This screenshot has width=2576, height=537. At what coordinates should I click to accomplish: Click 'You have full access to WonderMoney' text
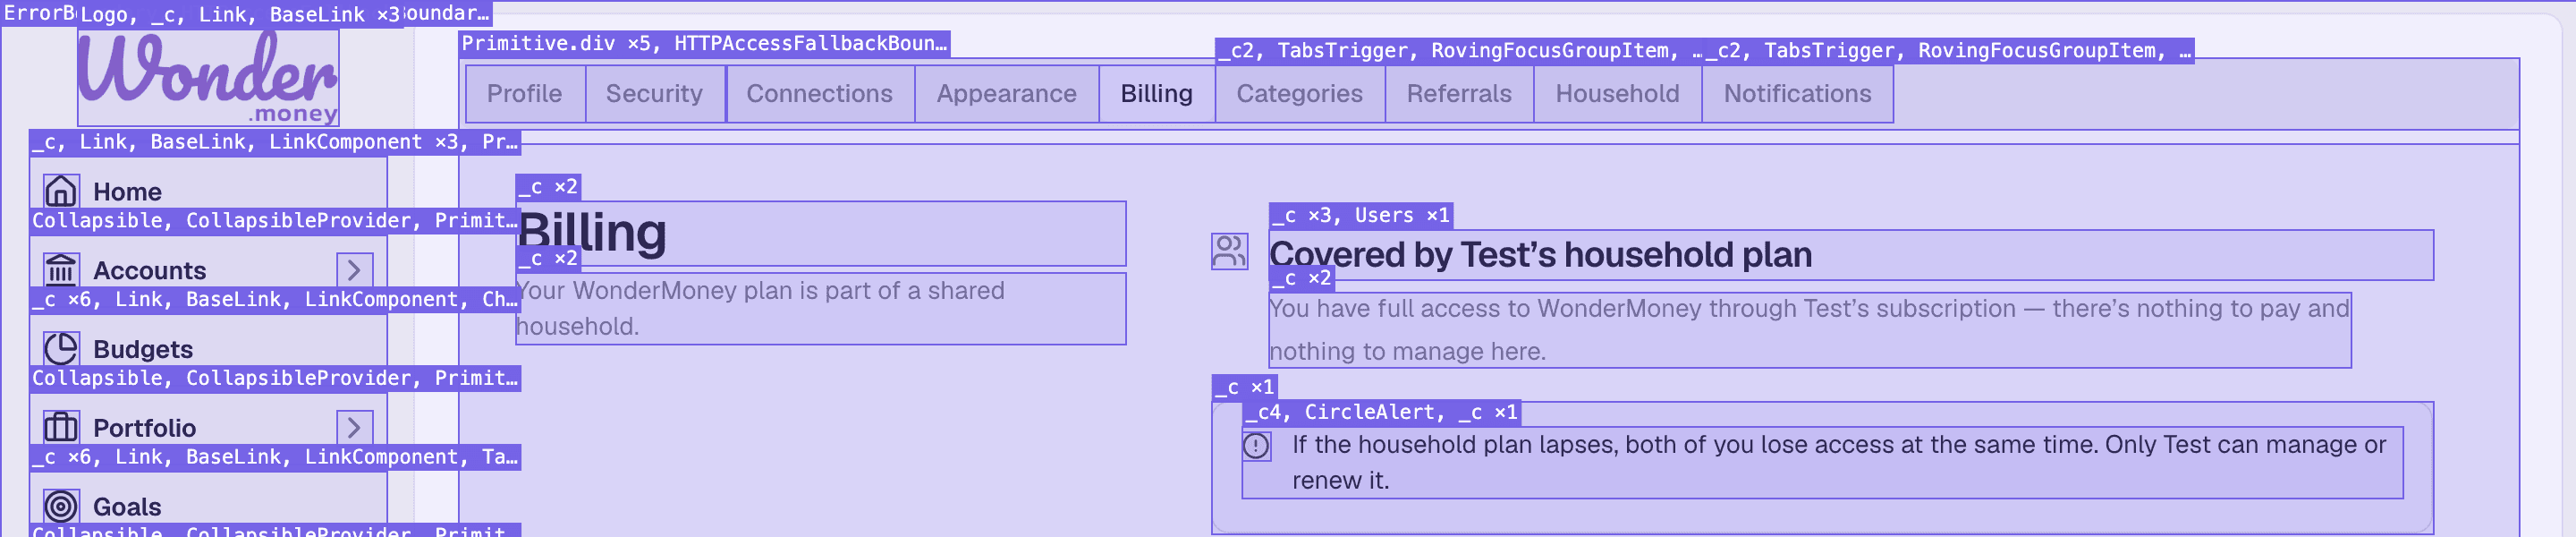(1809, 330)
